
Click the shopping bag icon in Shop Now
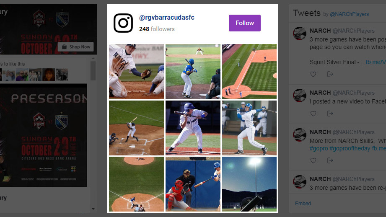pos(64,47)
